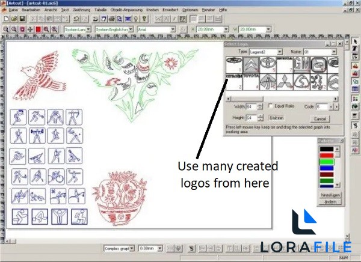Click the ändern button in color palette
Screen dimensions: 361x262
[330, 202]
